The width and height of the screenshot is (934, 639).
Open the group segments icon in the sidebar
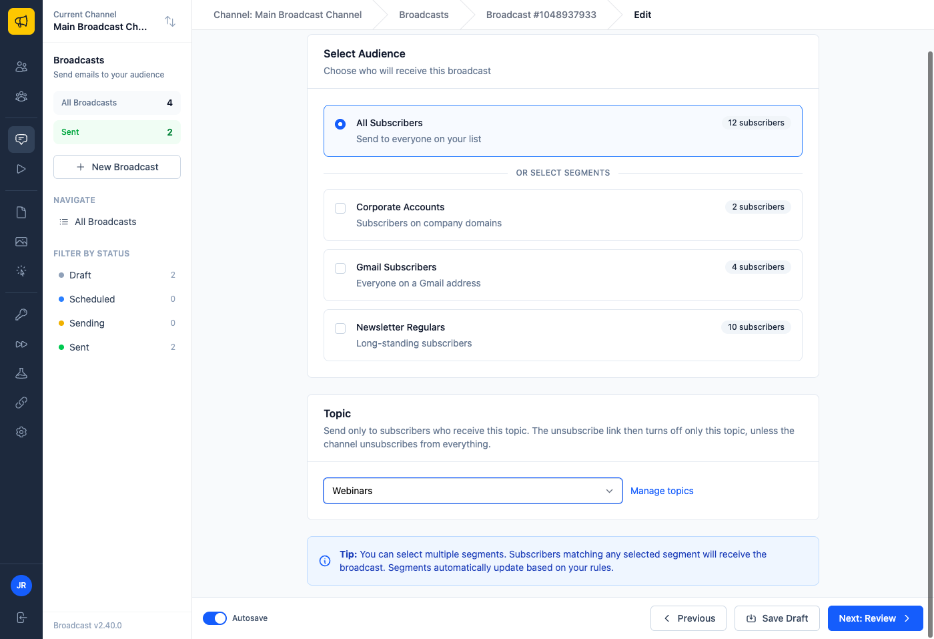pos(21,96)
